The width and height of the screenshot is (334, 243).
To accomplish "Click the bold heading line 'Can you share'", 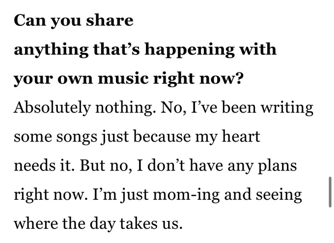I will pos(74,21).
